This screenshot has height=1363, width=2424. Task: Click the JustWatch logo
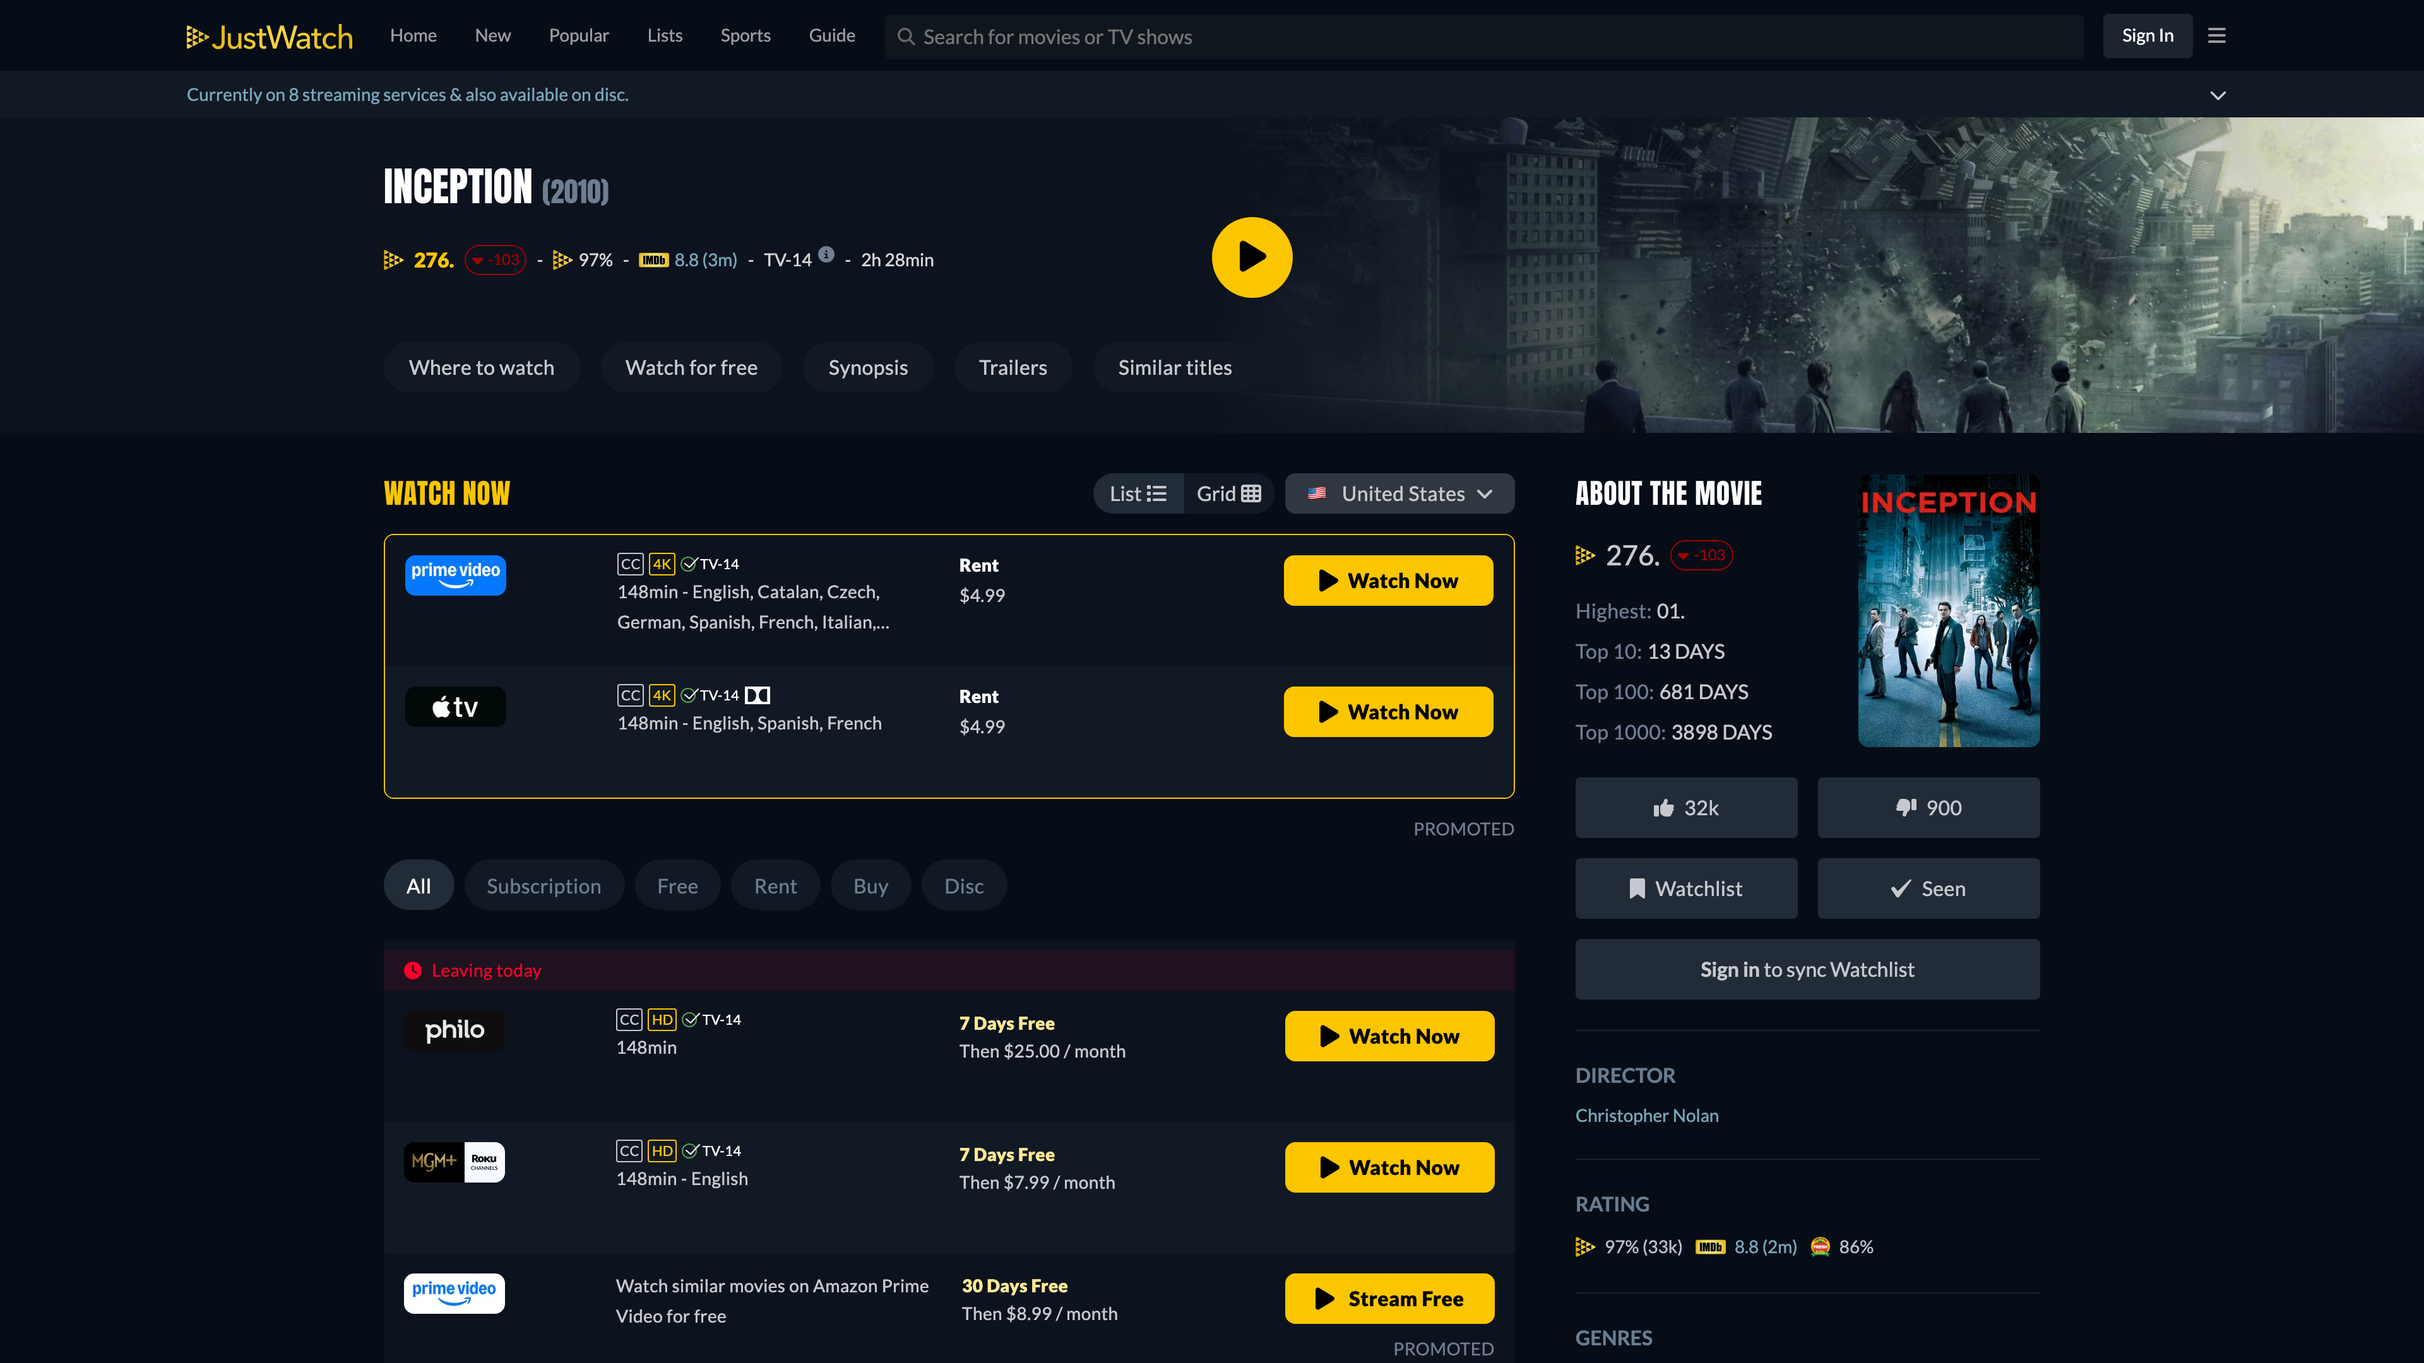click(269, 37)
